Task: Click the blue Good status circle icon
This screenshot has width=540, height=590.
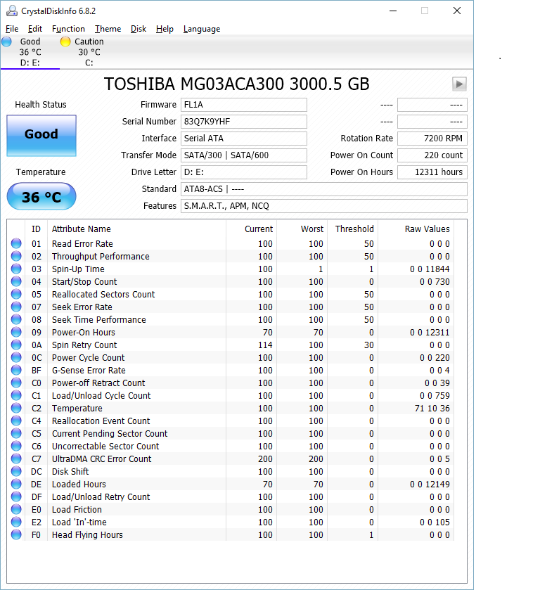Action: click(x=7, y=41)
